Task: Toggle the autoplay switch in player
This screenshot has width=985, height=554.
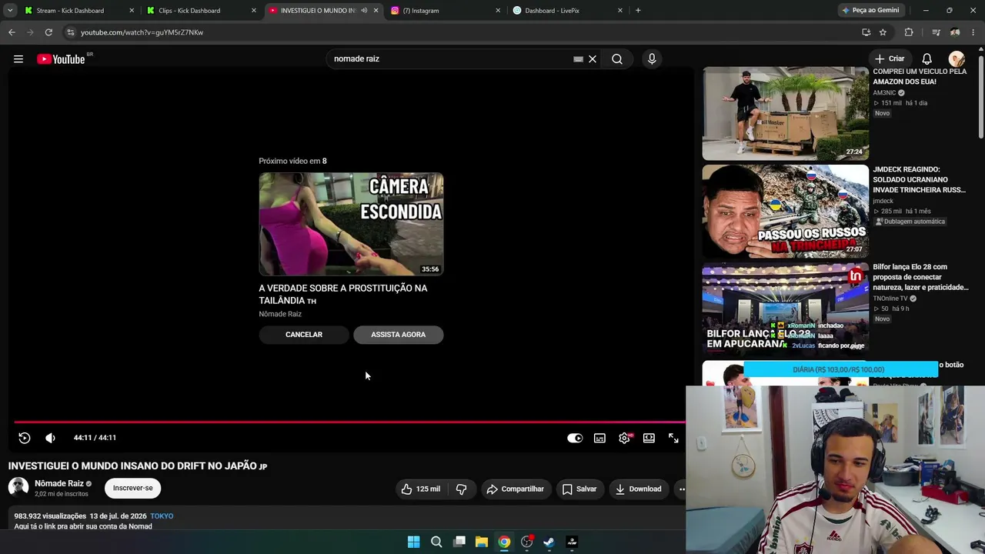Action: click(575, 438)
